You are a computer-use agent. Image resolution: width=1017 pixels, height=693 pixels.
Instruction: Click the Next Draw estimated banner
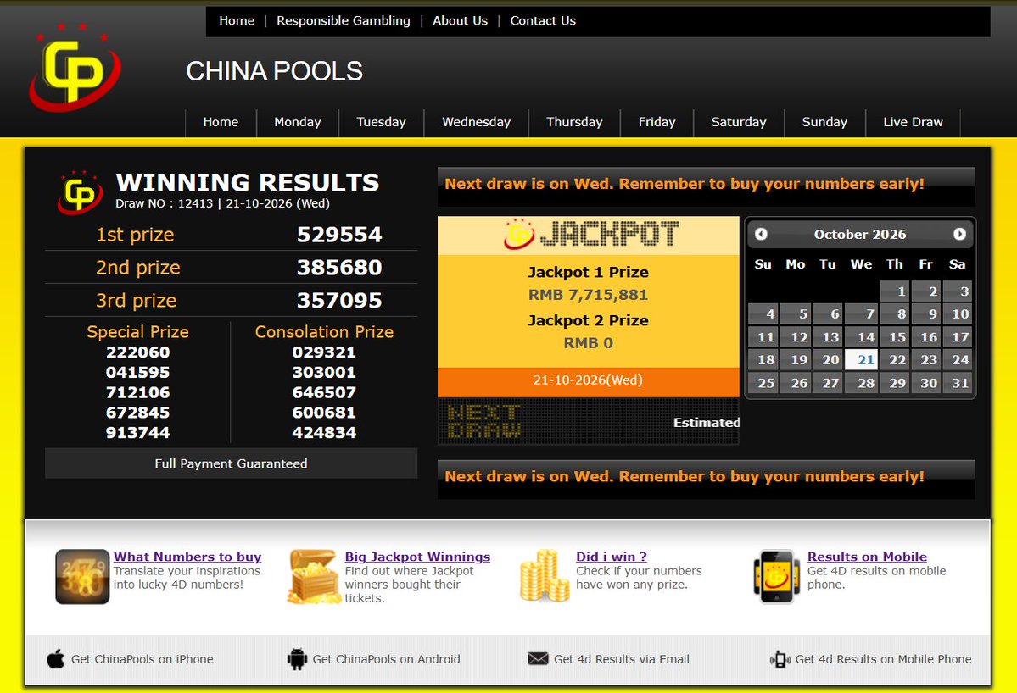click(x=589, y=421)
